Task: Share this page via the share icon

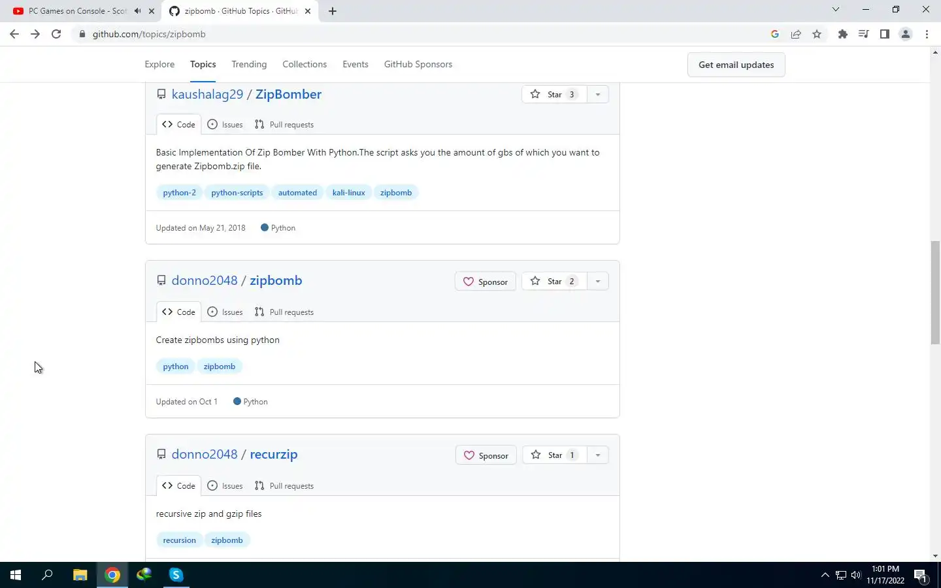Action: 796,34
